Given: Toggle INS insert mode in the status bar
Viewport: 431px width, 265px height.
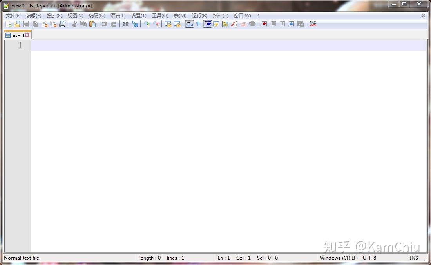Looking at the screenshot, I should (414, 258).
